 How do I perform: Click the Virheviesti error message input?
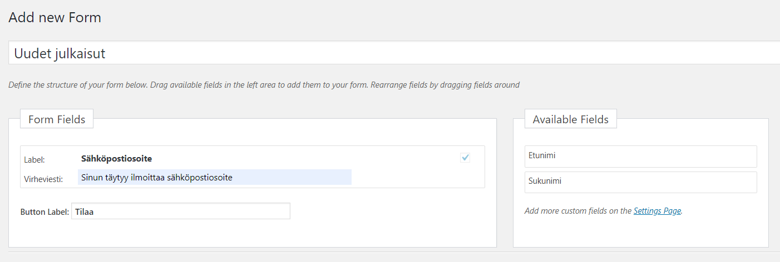point(215,178)
